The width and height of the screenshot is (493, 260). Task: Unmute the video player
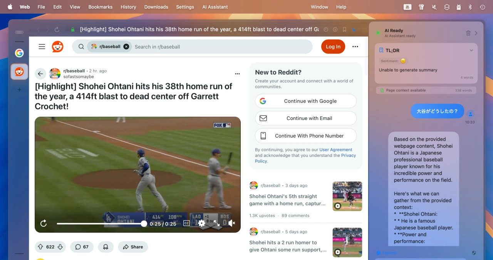pos(231,223)
